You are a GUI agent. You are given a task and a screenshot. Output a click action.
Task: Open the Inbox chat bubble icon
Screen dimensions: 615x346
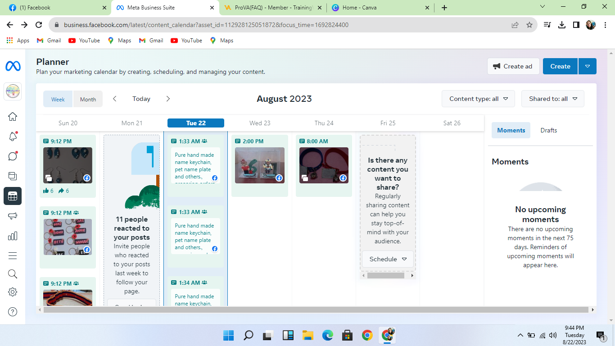pos(13,156)
